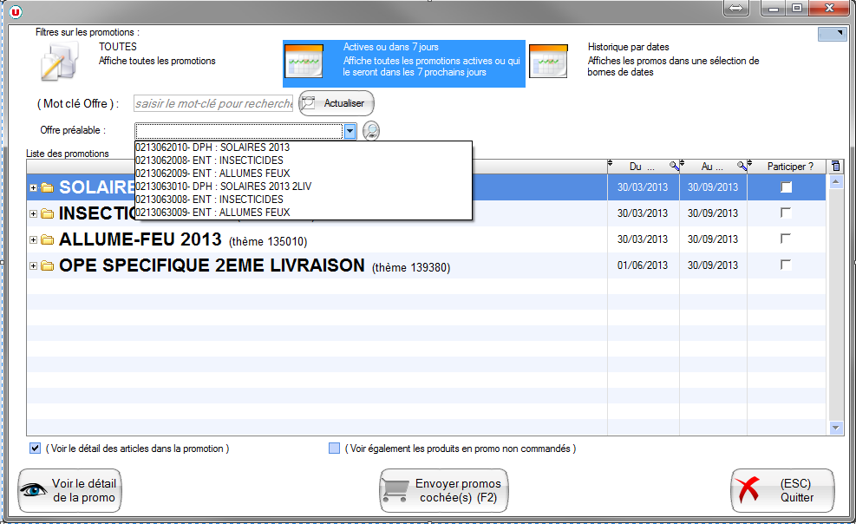
Task: Click the promotions list vertical scrollbar down arrow
Action: 836,428
